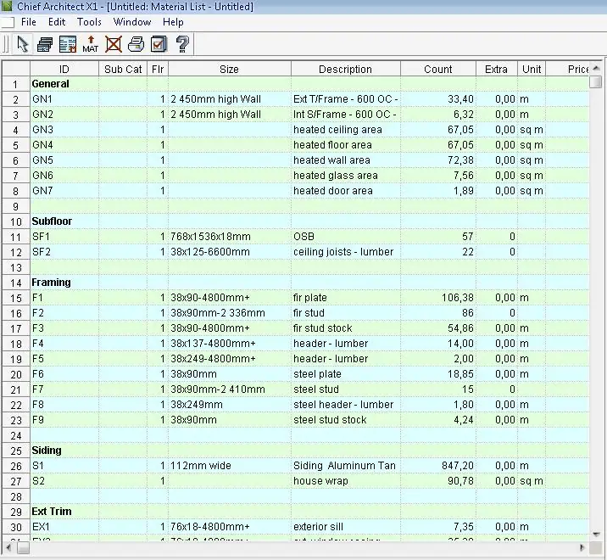Image resolution: width=607 pixels, height=560 pixels.
Task: Click horizontal scrollbar right arrow
Action: click(x=582, y=547)
